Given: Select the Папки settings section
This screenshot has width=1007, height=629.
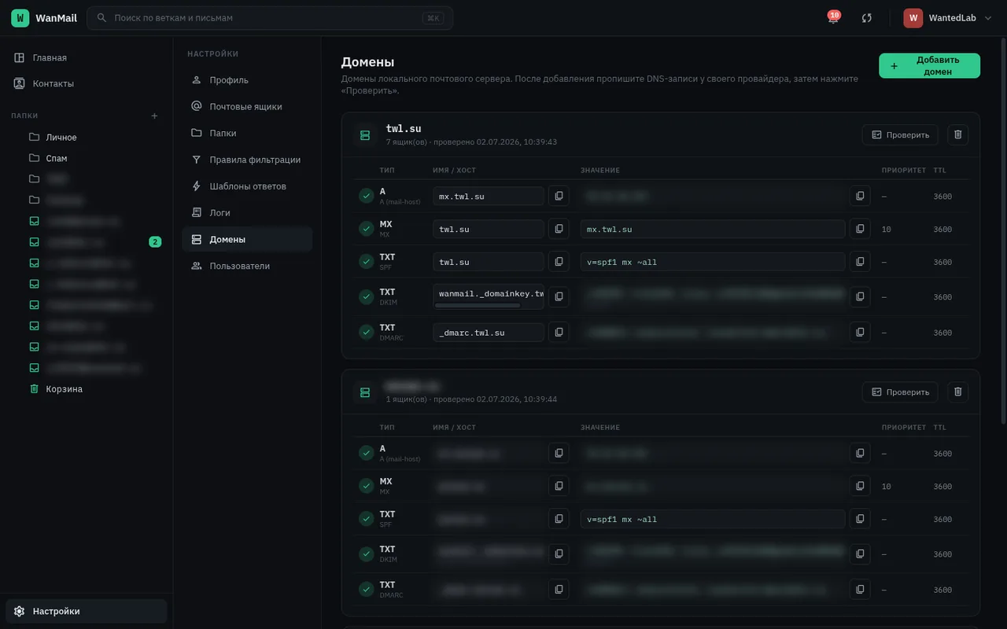Looking at the screenshot, I should 247,133.
